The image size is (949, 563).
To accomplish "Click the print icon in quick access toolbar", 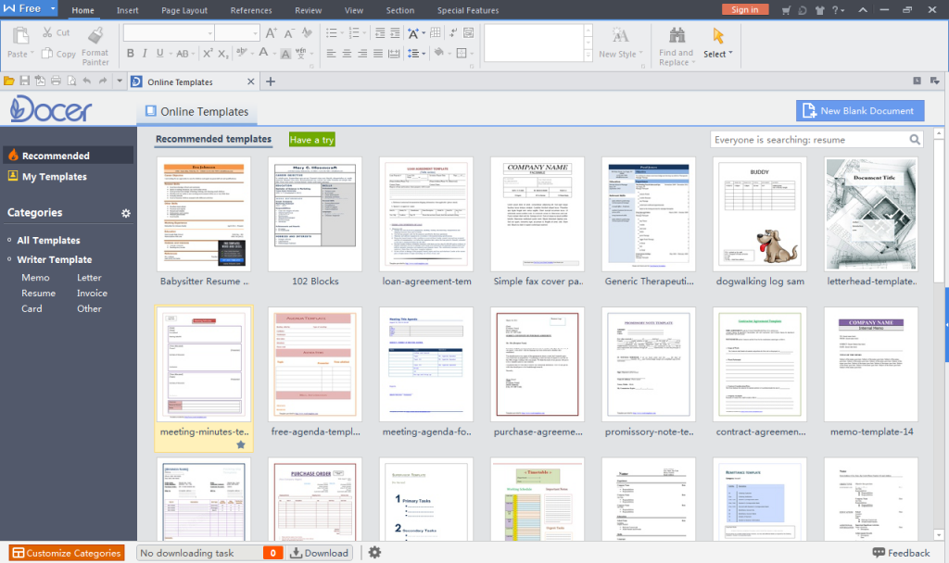I will tap(57, 81).
